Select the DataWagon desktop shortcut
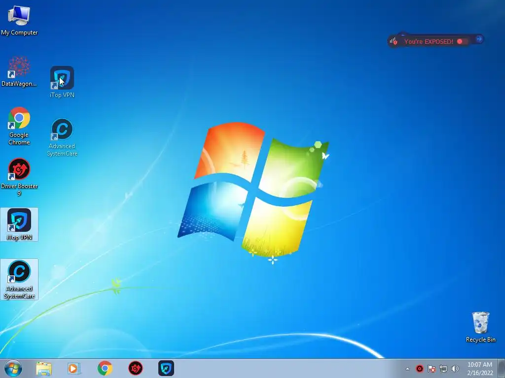The image size is (505, 378). click(x=19, y=72)
